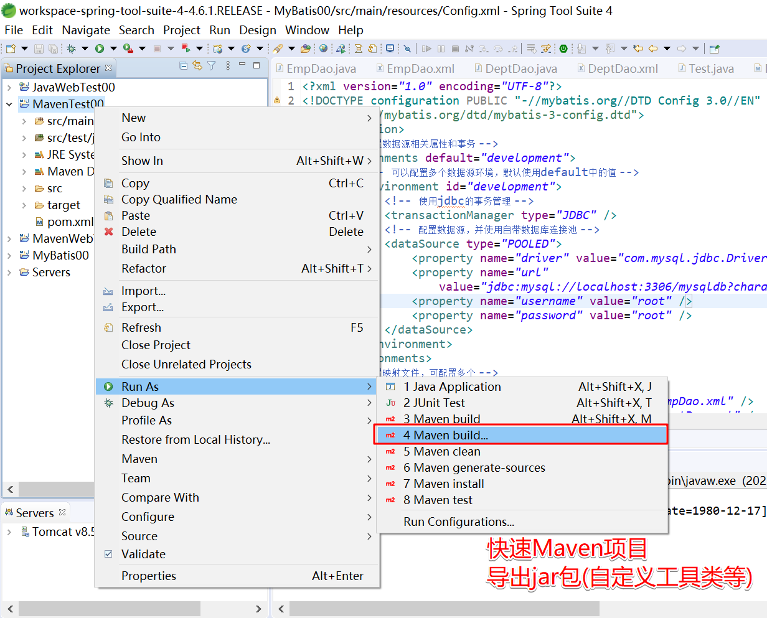Click the Run Last Tool icon with red toolbox
Viewport: 767px width, 618px height.
(x=128, y=49)
